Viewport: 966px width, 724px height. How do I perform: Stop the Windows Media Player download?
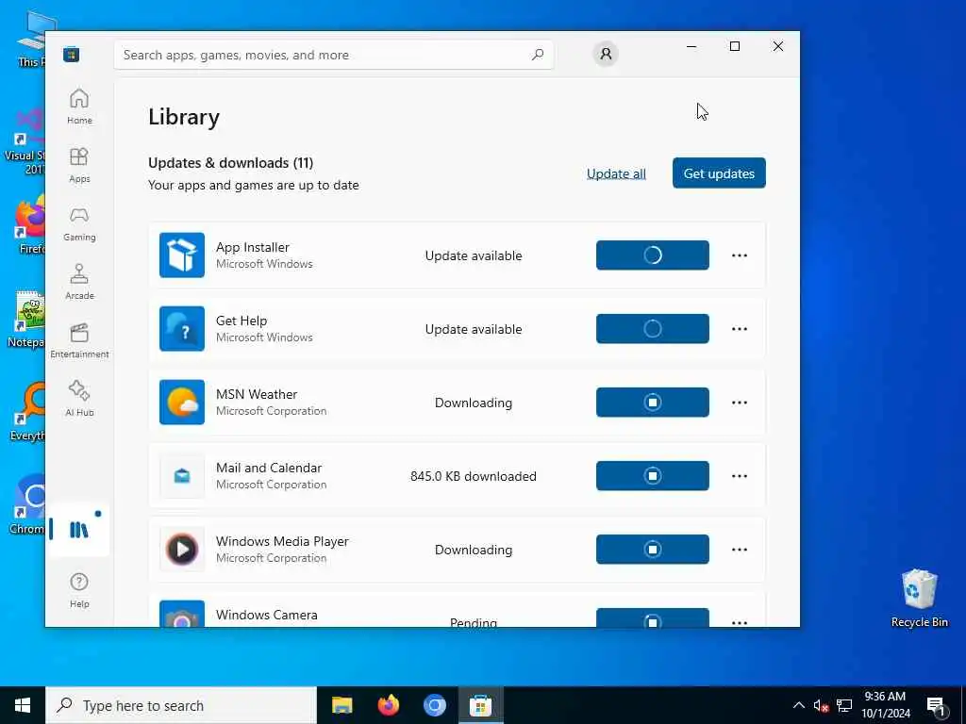(x=653, y=550)
